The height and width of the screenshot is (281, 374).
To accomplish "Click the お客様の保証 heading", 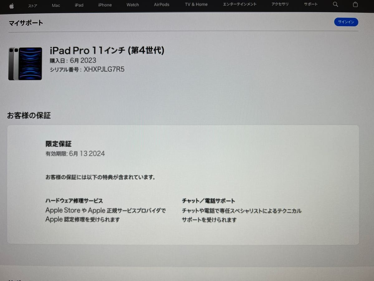I will coord(29,116).
